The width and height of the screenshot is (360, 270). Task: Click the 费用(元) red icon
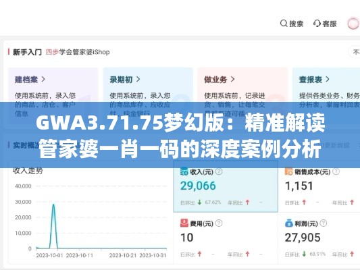click(184, 223)
